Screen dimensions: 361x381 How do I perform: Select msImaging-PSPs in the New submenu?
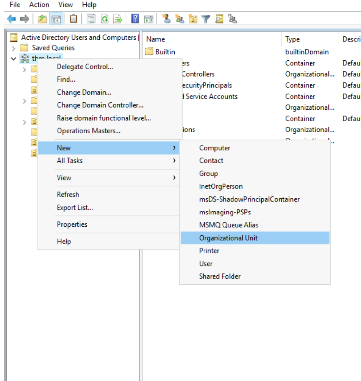(x=255, y=212)
